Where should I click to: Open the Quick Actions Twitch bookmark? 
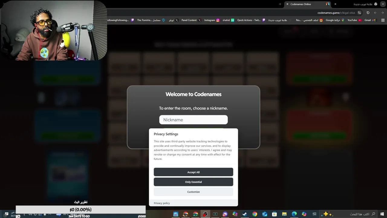251,20
